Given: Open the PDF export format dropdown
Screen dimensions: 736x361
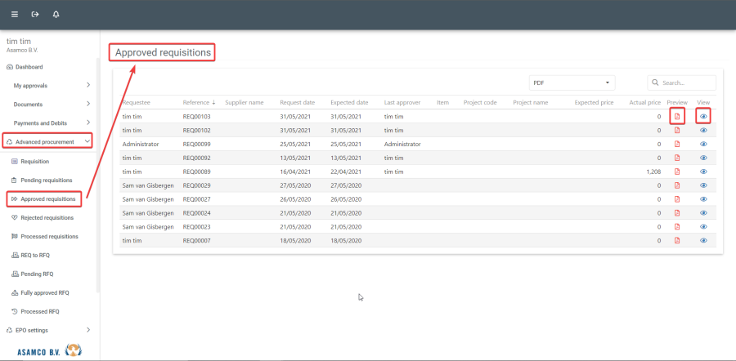Looking at the screenshot, I should click(572, 82).
